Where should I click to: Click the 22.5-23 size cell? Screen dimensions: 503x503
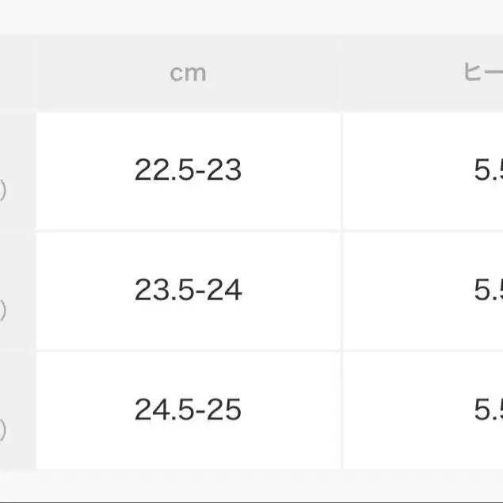tap(188, 170)
